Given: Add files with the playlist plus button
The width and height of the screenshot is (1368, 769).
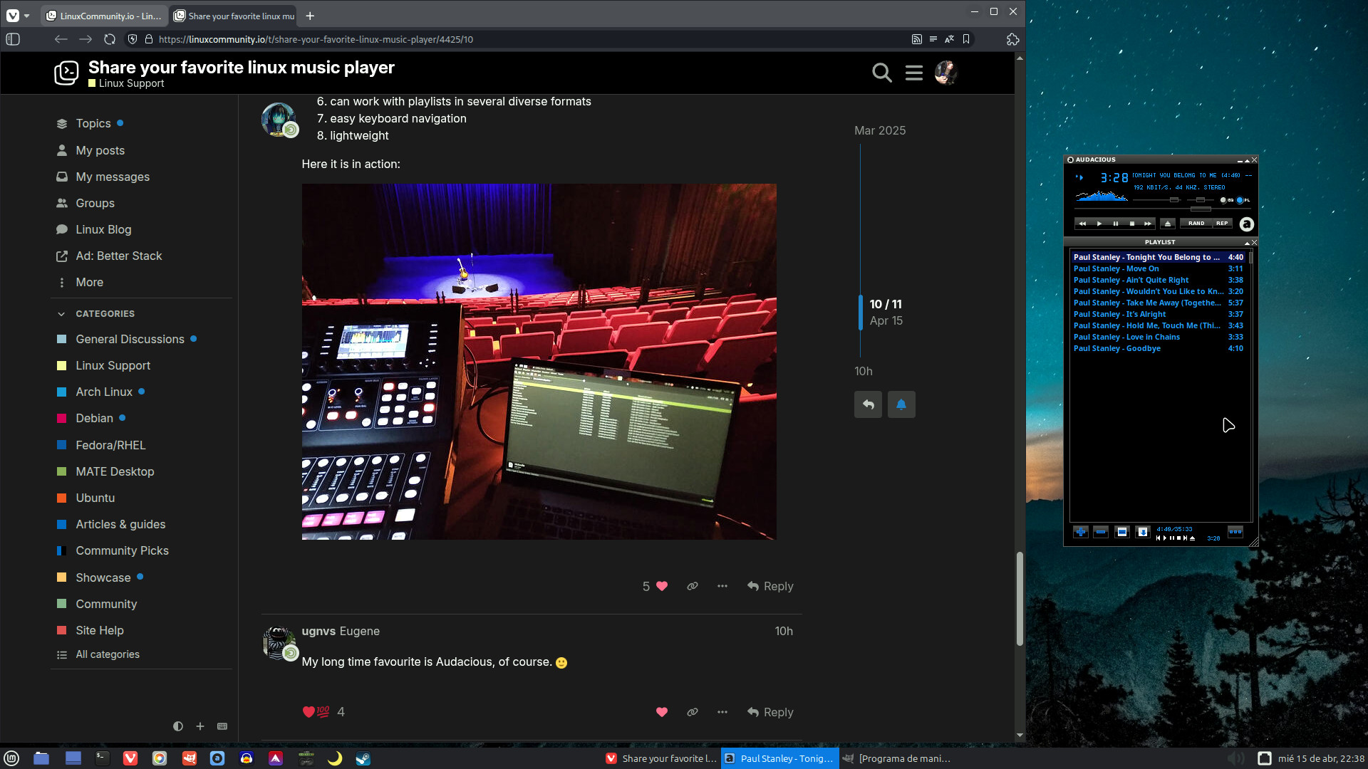Looking at the screenshot, I should click(x=1080, y=532).
